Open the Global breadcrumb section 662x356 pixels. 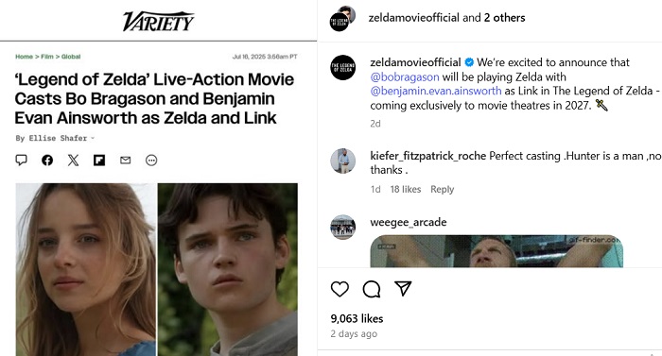coord(71,57)
